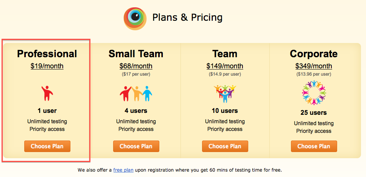Choose the Team plan button
Viewport: 366px width, 177px height.
[225, 146]
